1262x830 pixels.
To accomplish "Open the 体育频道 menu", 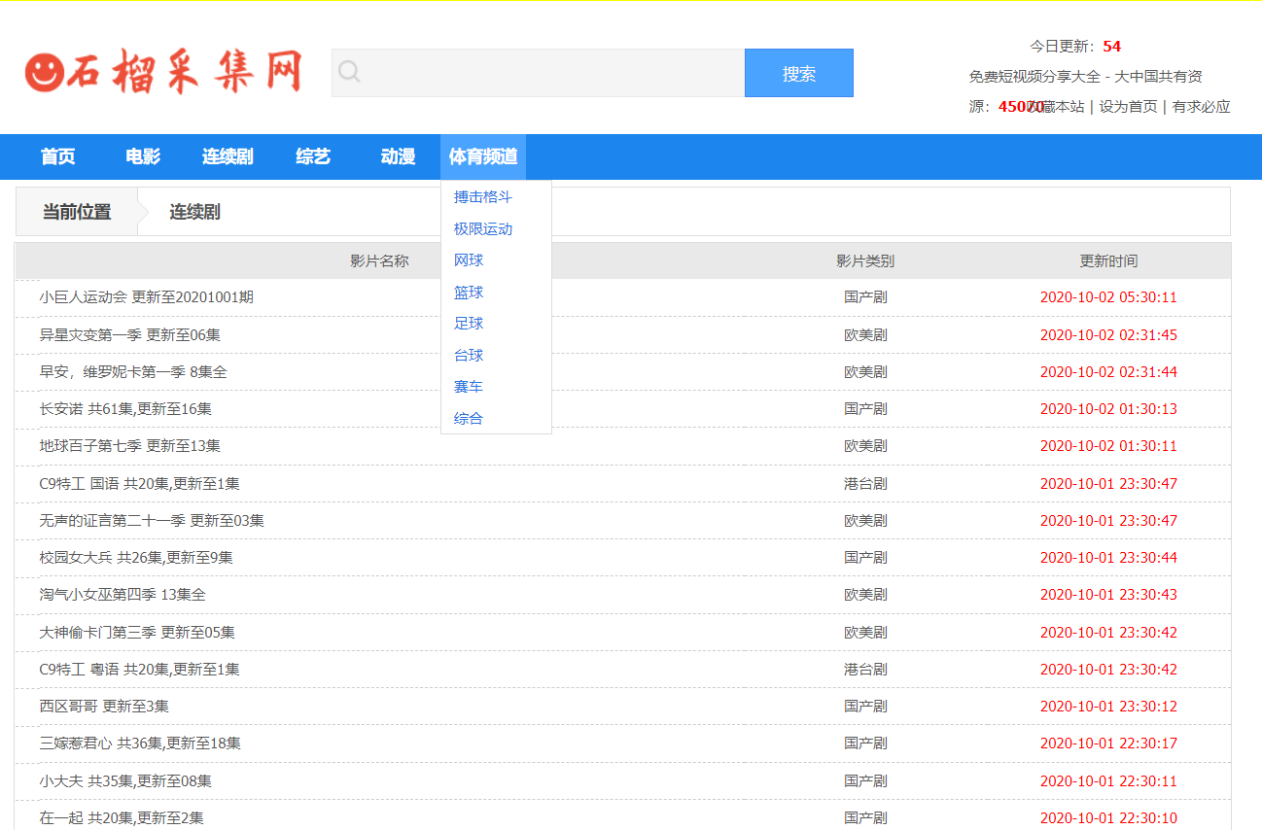I will [483, 156].
